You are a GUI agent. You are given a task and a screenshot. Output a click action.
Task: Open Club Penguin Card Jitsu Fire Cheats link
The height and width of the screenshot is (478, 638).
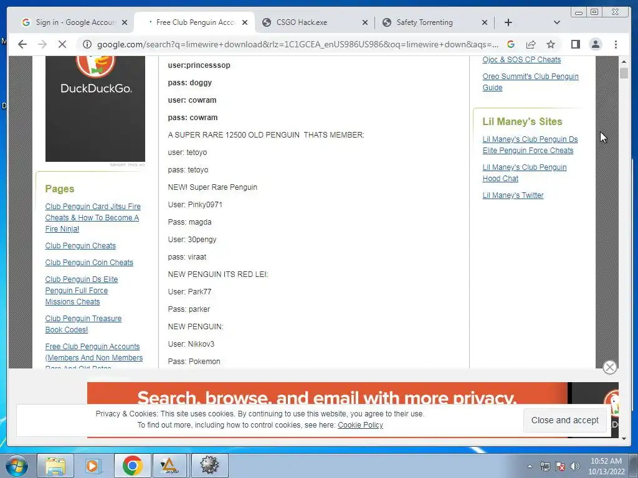93,217
